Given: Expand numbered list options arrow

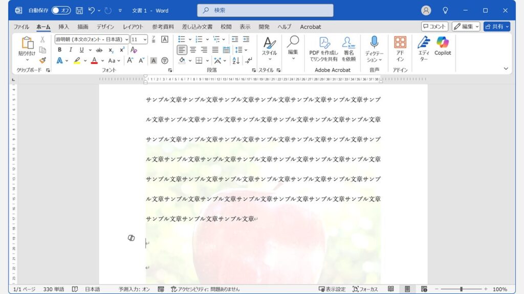Looking at the screenshot, I should click(x=207, y=39).
